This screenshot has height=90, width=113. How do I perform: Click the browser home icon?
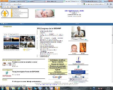click(x=108, y=4)
